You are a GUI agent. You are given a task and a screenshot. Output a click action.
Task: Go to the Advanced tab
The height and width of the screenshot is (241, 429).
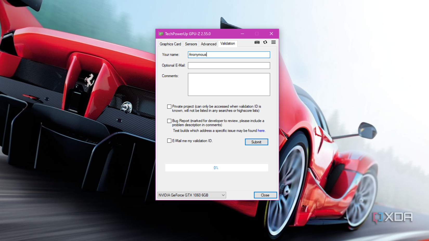click(209, 44)
